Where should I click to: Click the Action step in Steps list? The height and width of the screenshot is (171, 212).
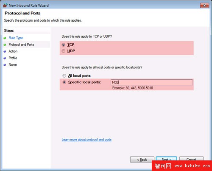pyautogui.click(x=13, y=51)
